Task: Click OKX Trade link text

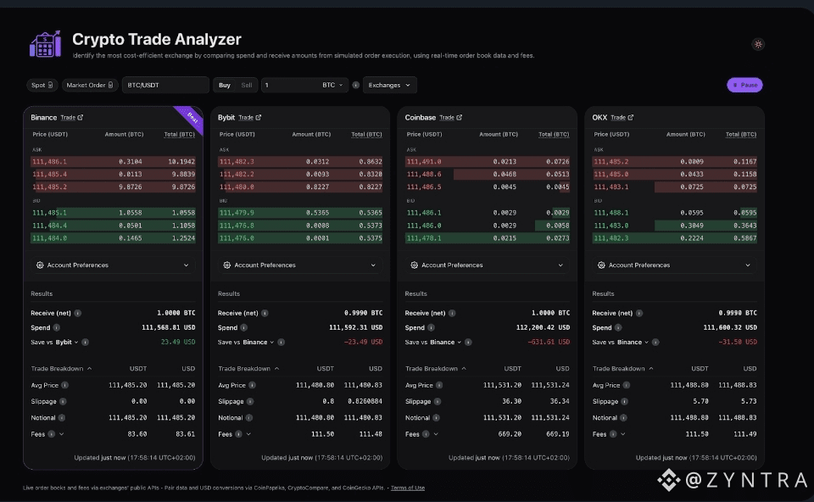Action: click(x=618, y=118)
